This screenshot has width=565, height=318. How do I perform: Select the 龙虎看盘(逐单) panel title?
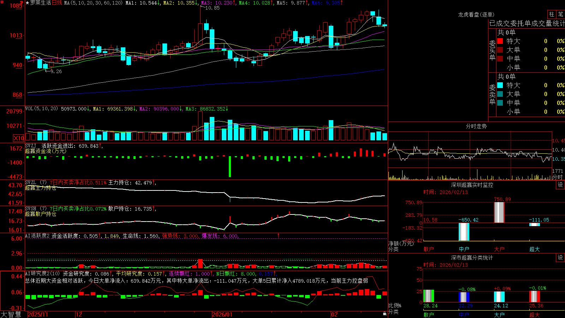click(476, 14)
